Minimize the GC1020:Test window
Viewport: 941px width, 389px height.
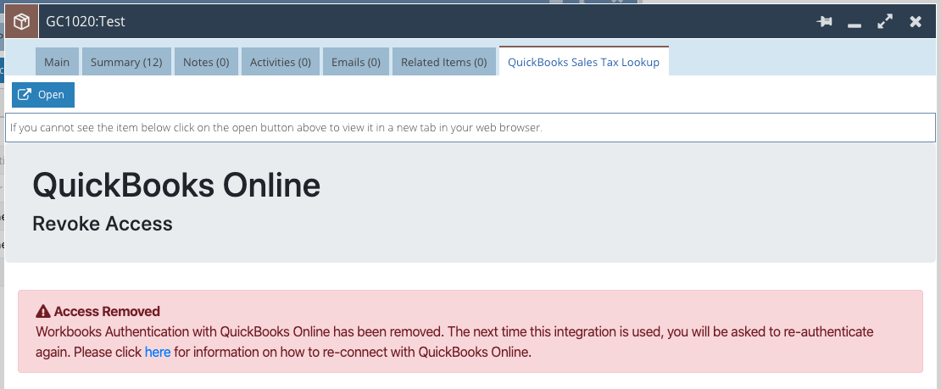click(x=855, y=25)
